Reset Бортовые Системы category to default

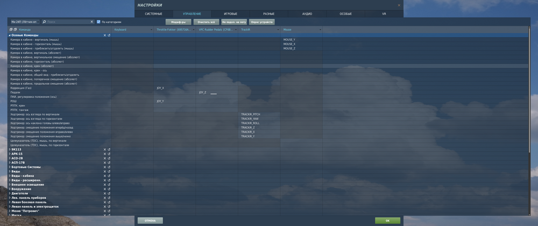point(109,167)
